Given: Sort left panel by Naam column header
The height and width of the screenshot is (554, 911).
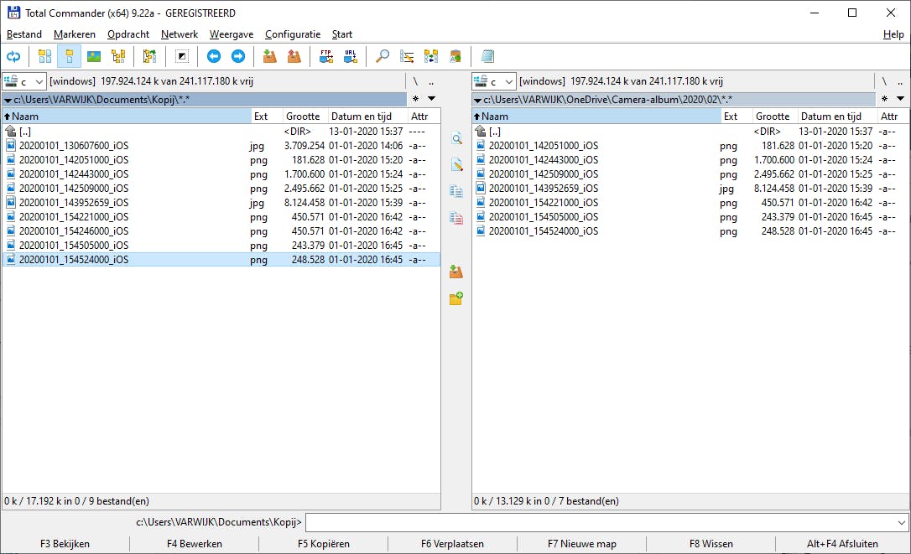Looking at the screenshot, I should [127, 116].
